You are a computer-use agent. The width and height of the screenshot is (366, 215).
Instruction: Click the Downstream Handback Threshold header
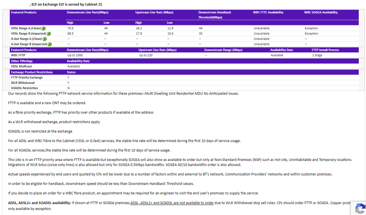pyautogui.click(x=215, y=15)
